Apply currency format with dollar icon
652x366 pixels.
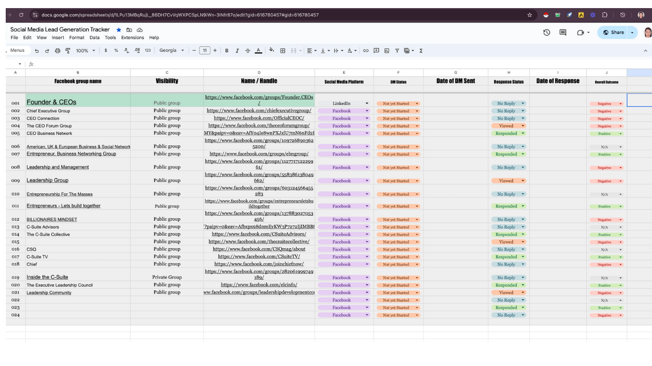(x=105, y=51)
